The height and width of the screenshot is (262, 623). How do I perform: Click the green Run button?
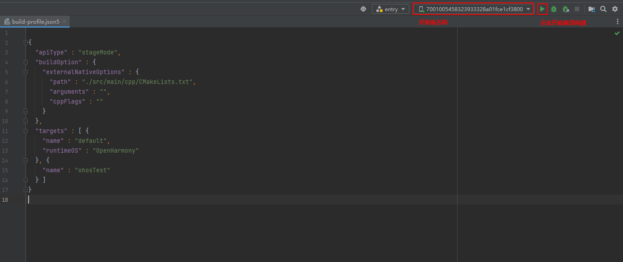tap(542, 9)
